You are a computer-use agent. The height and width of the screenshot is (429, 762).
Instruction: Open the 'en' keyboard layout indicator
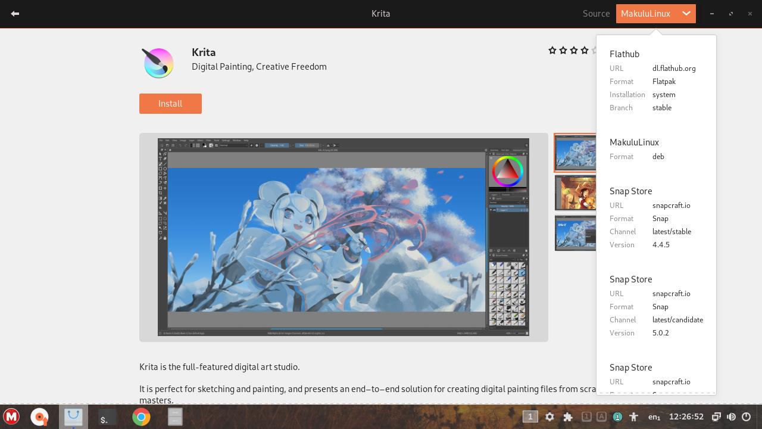654,416
